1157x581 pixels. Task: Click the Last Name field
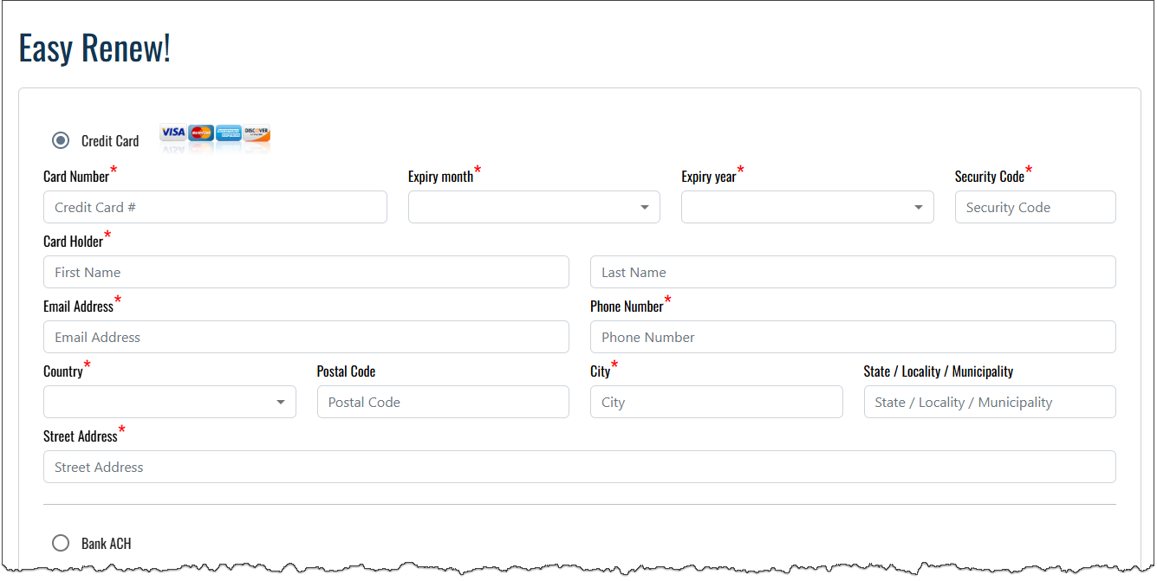853,272
